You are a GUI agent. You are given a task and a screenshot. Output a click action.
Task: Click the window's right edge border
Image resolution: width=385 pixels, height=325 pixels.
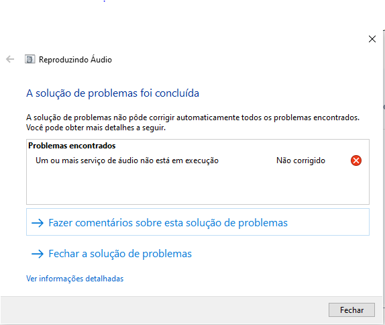pyautogui.click(x=384, y=172)
